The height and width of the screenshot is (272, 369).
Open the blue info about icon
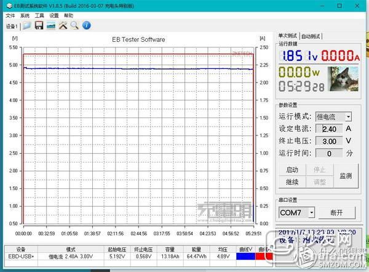click(x=87, y=25)
